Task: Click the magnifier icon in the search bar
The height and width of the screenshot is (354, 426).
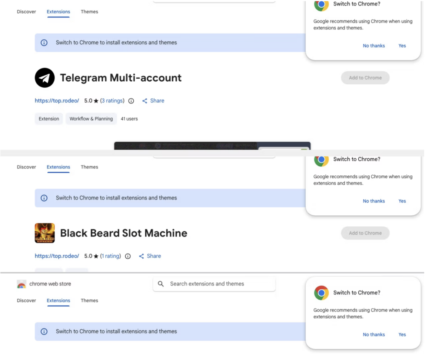Action: 161,284
